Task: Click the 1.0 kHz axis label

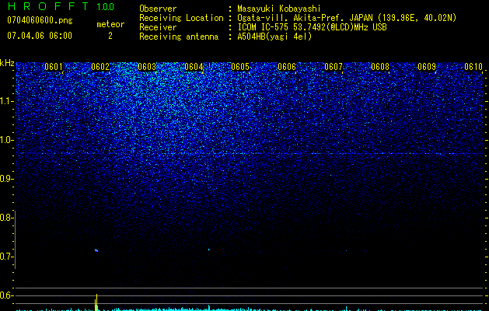Action: 6,141
